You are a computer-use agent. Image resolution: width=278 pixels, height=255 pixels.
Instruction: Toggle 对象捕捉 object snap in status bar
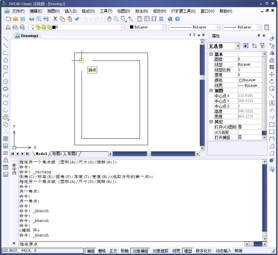click(140, 251)
